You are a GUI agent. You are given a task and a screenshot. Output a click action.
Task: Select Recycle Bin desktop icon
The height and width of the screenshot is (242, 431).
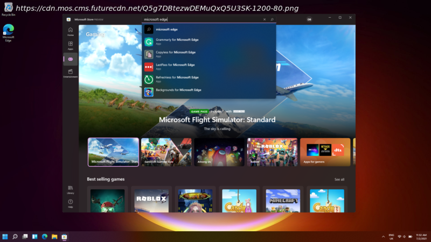click(8, 10)
